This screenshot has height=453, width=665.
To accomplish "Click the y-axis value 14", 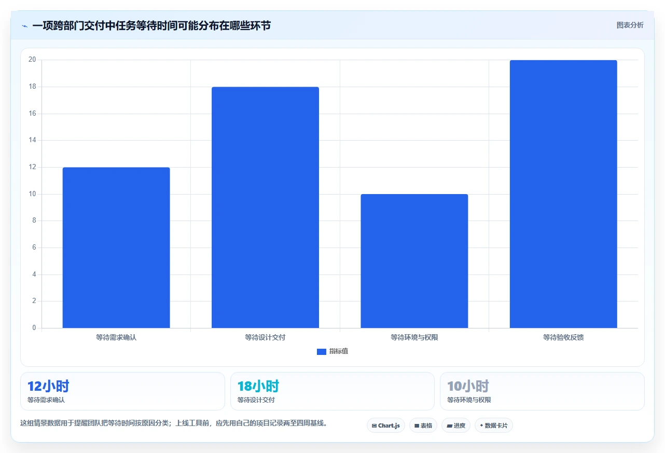I will (32, 140).
